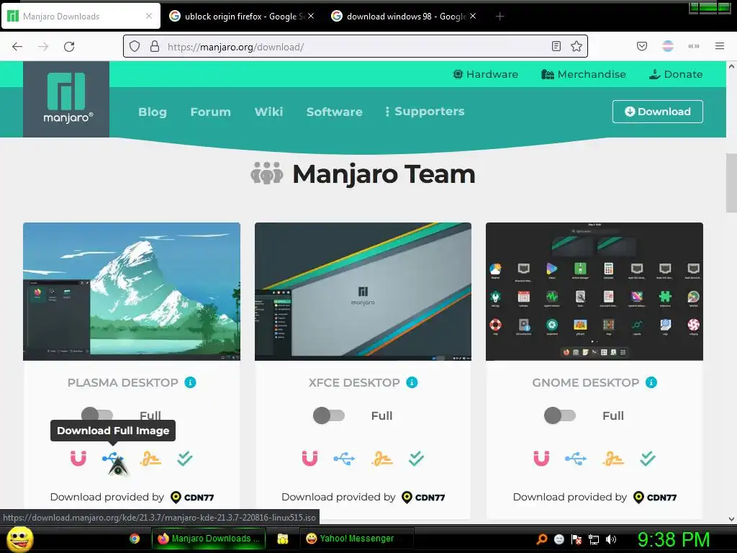This screenshot has height=553, width=737.
Task: Click the 9:38 PM taskbar clock
Action: (674, 539)
